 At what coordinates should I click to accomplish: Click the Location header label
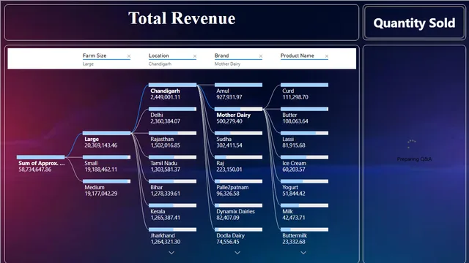[159, 56]
